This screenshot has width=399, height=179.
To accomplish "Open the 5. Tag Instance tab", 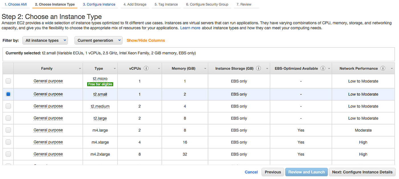I will pos(166,4).
